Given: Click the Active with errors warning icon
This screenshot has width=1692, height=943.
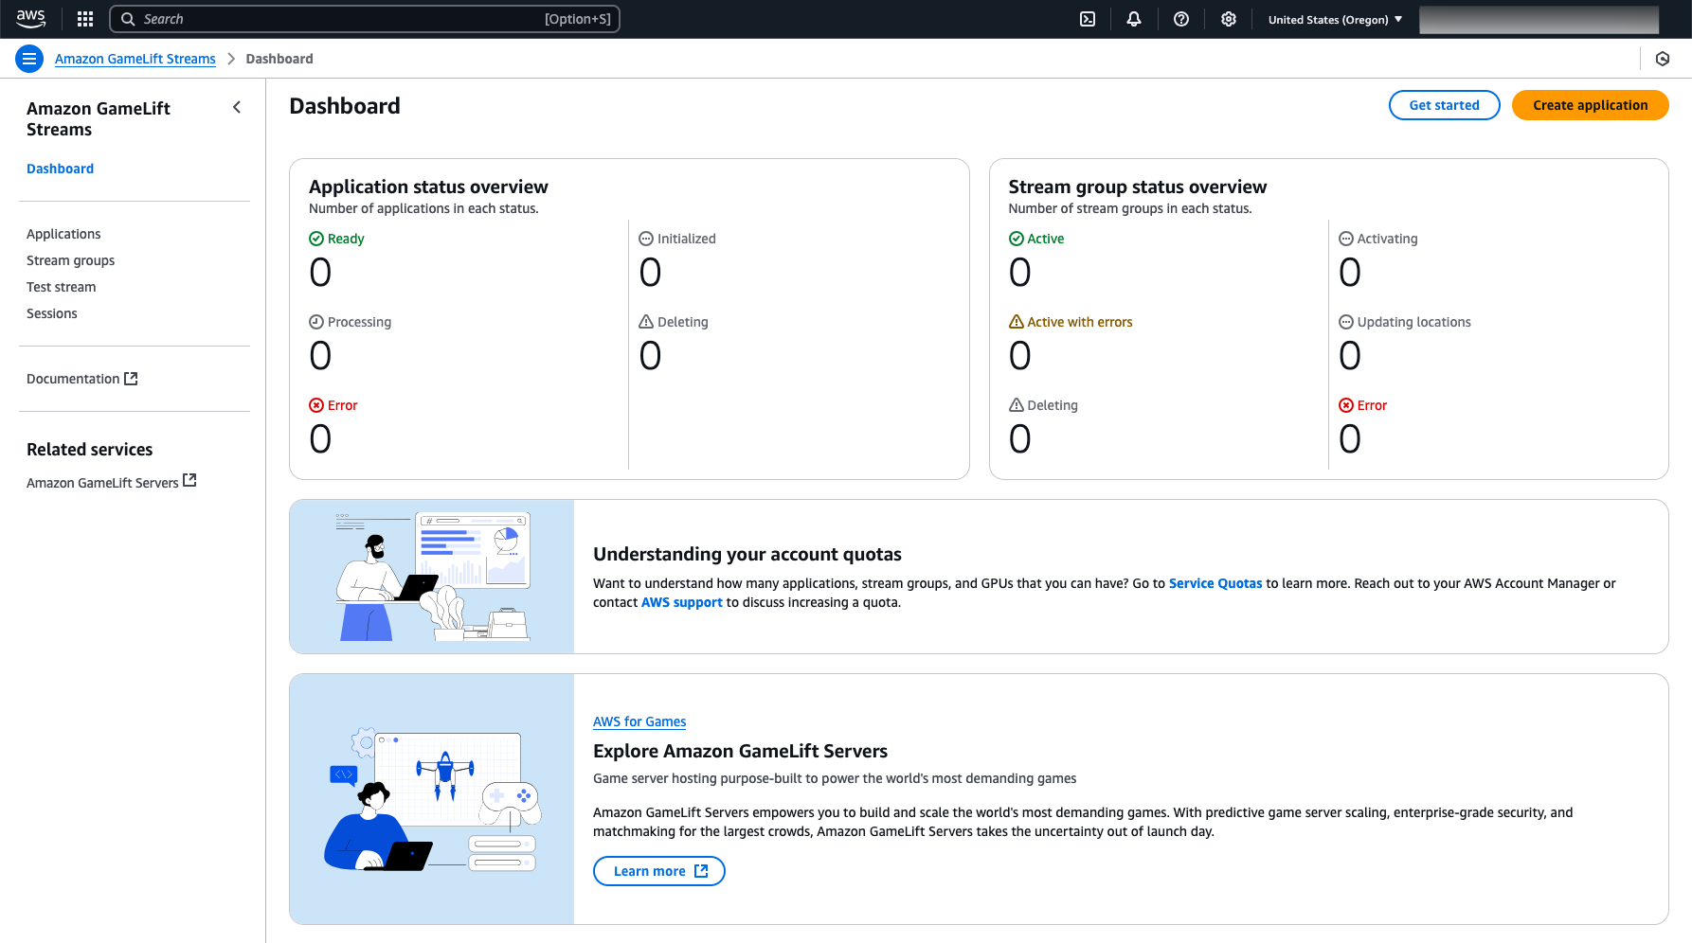Looking at the screenshot, I should [x=1017, y=322].
